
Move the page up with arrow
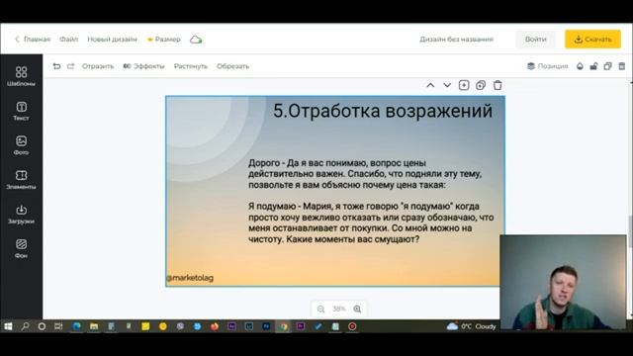coord(430,85)
